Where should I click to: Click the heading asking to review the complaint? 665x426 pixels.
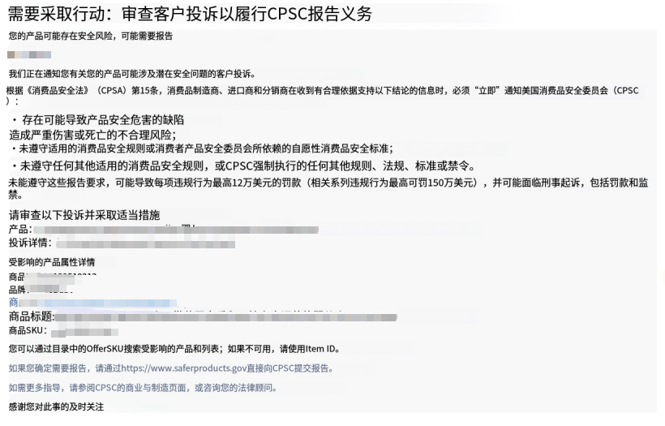point(84,215)
